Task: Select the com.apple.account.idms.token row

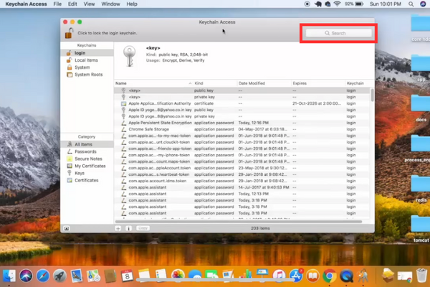Action: (242, 181)
